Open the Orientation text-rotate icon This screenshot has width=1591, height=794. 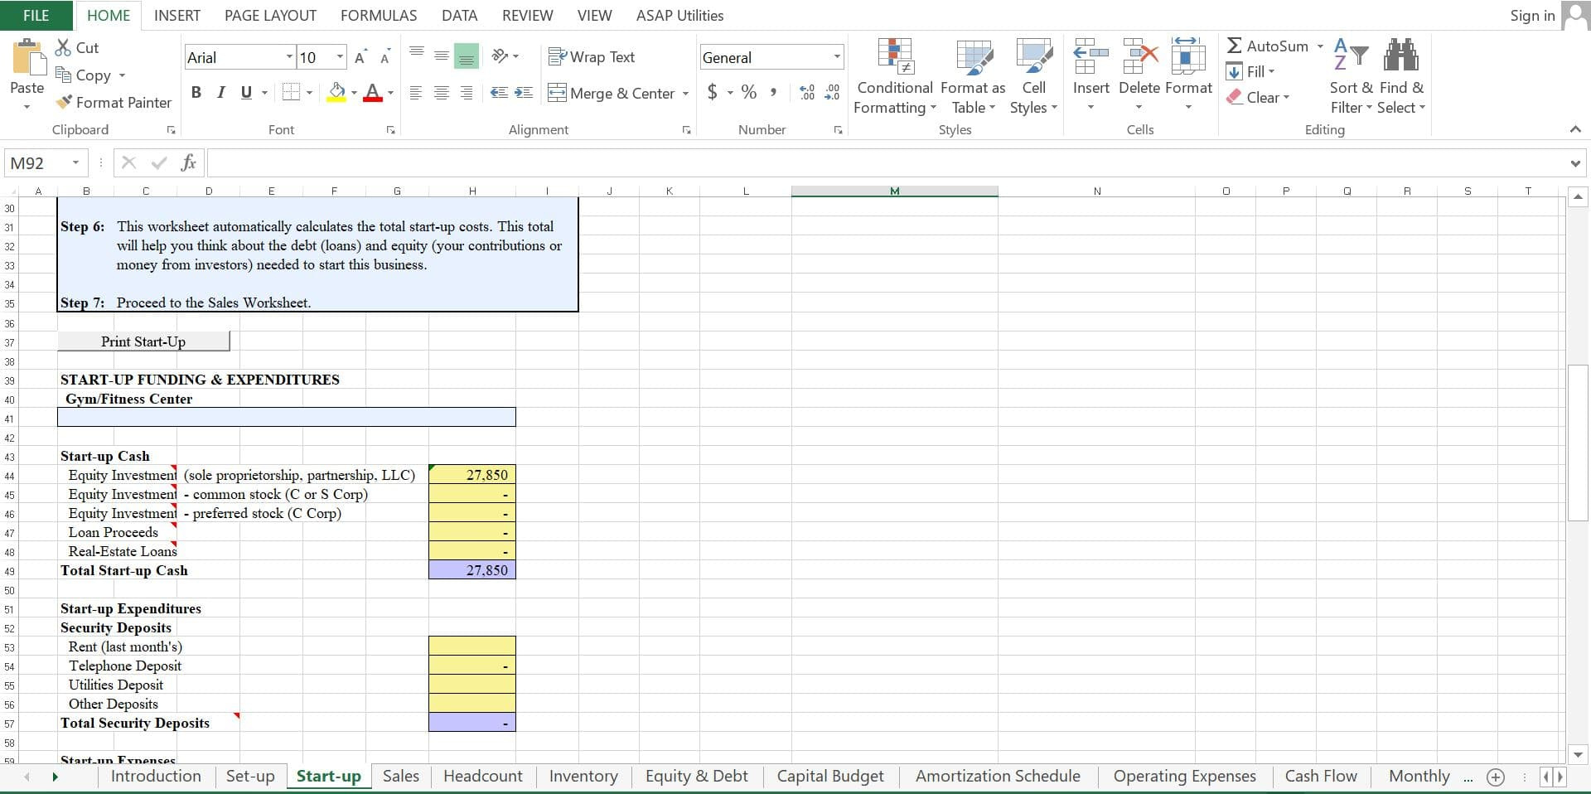pos(500,56)
